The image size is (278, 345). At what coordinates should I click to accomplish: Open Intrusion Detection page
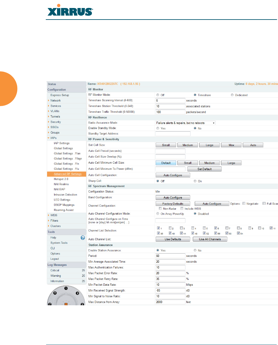coord(65,194)
